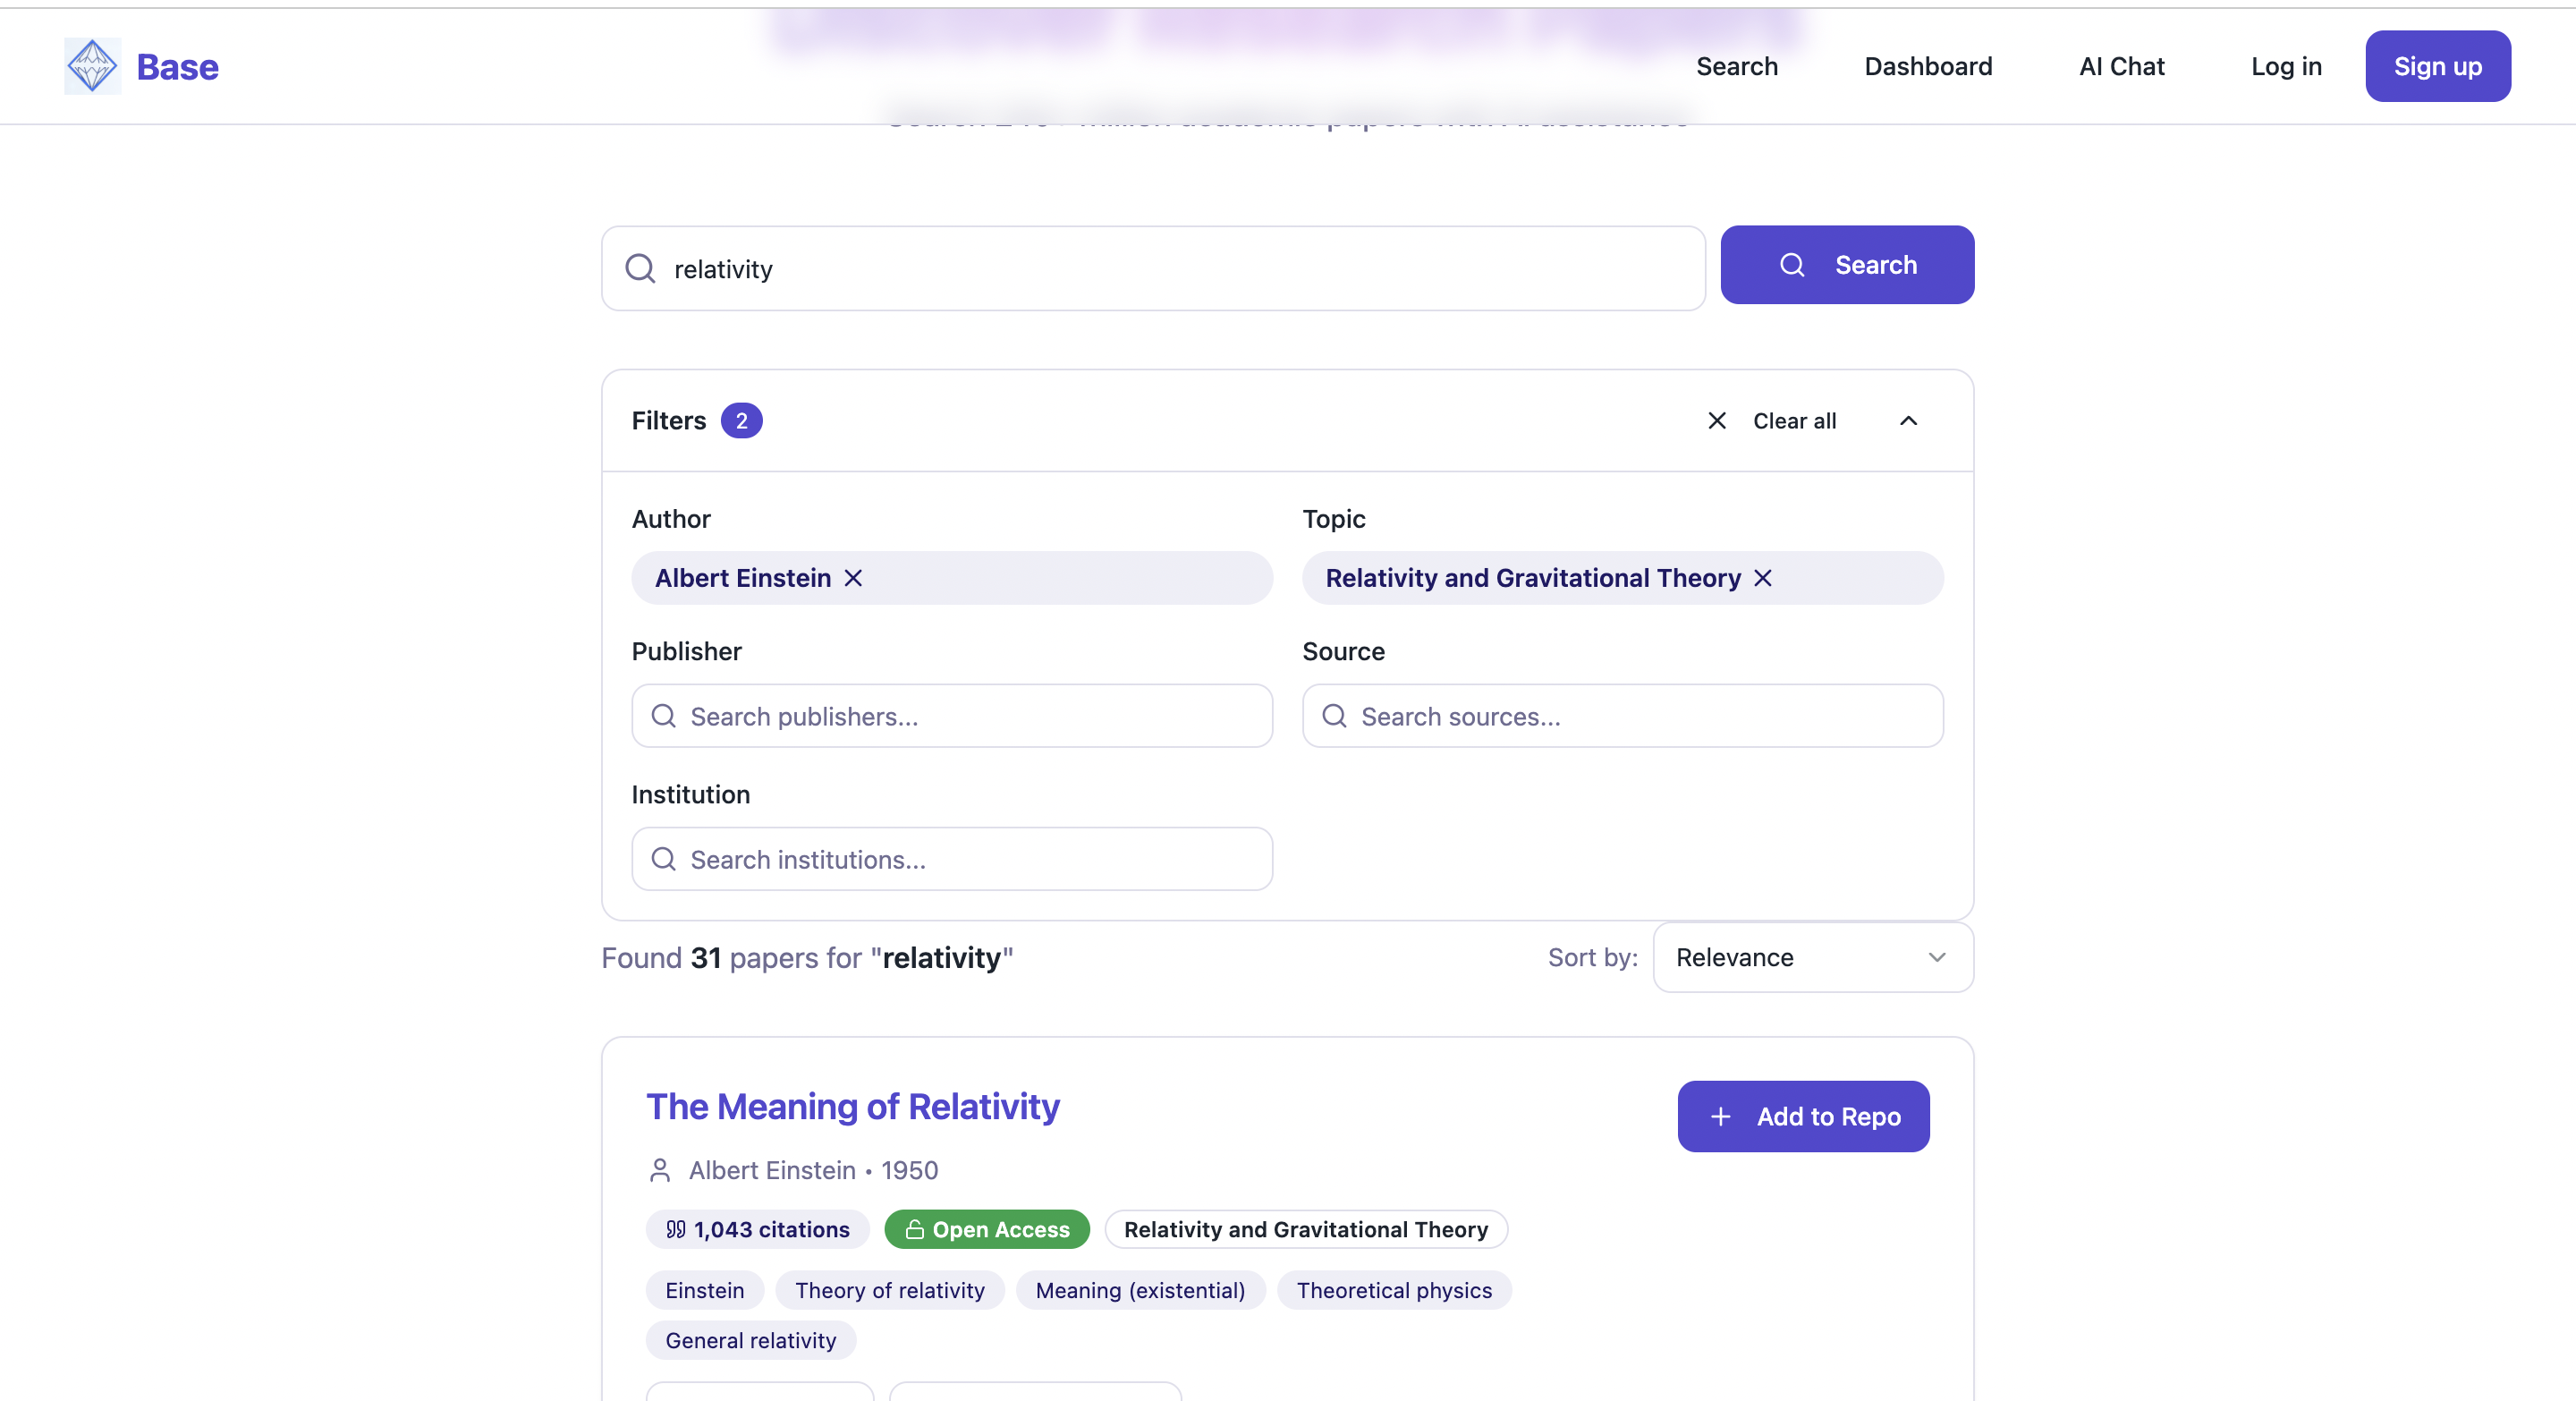Remove Relativity and Gravitational Theory topic filter
This screenshot has height=1401, width=2576.
1763,578
